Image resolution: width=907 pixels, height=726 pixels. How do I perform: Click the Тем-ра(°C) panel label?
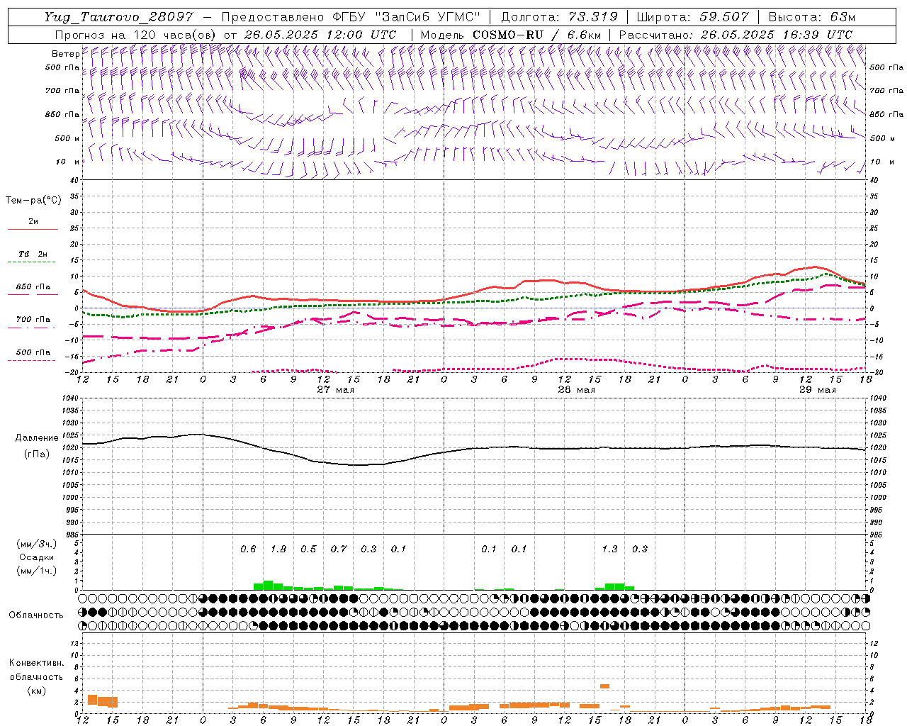pos(33,201)
